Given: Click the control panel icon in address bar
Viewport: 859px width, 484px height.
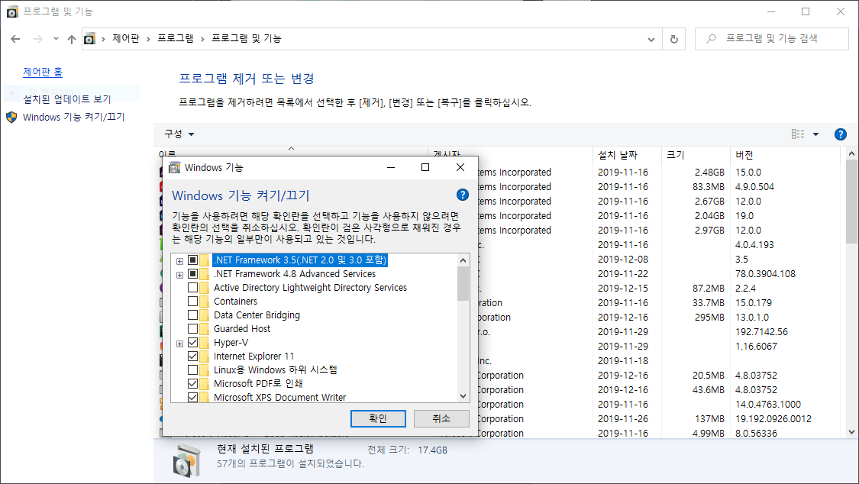Looking at the screenshot, I should pyautogui.click(x=89, y=39).
